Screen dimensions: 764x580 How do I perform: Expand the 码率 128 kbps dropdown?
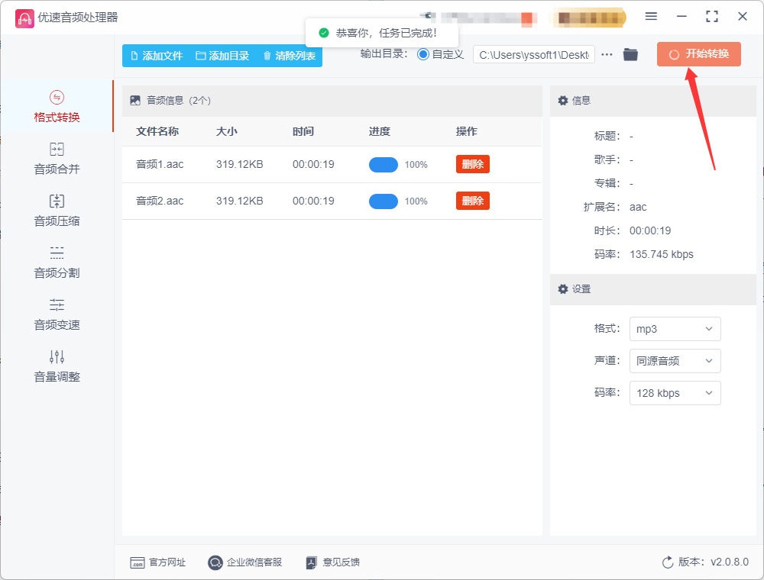click(x=675, y=393)
